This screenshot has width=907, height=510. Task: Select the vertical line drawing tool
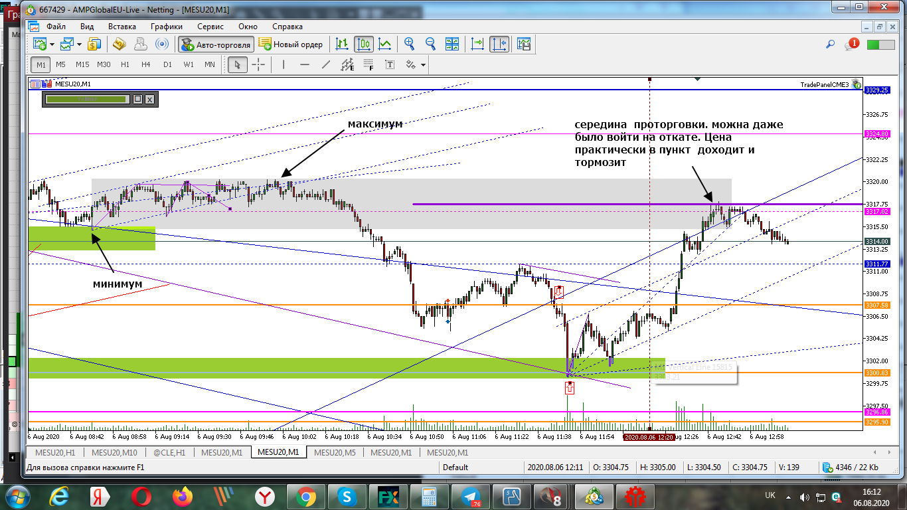click(284, 64)
